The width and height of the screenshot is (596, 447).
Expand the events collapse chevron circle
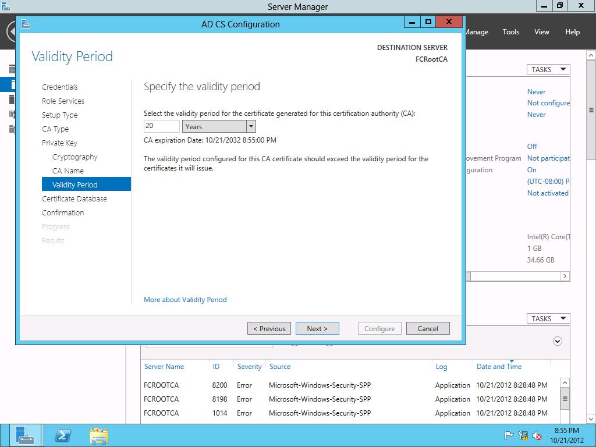tap(557, 341)
